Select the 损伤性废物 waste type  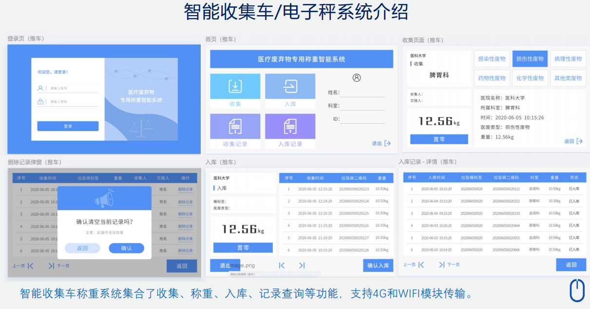pos(530,59)
